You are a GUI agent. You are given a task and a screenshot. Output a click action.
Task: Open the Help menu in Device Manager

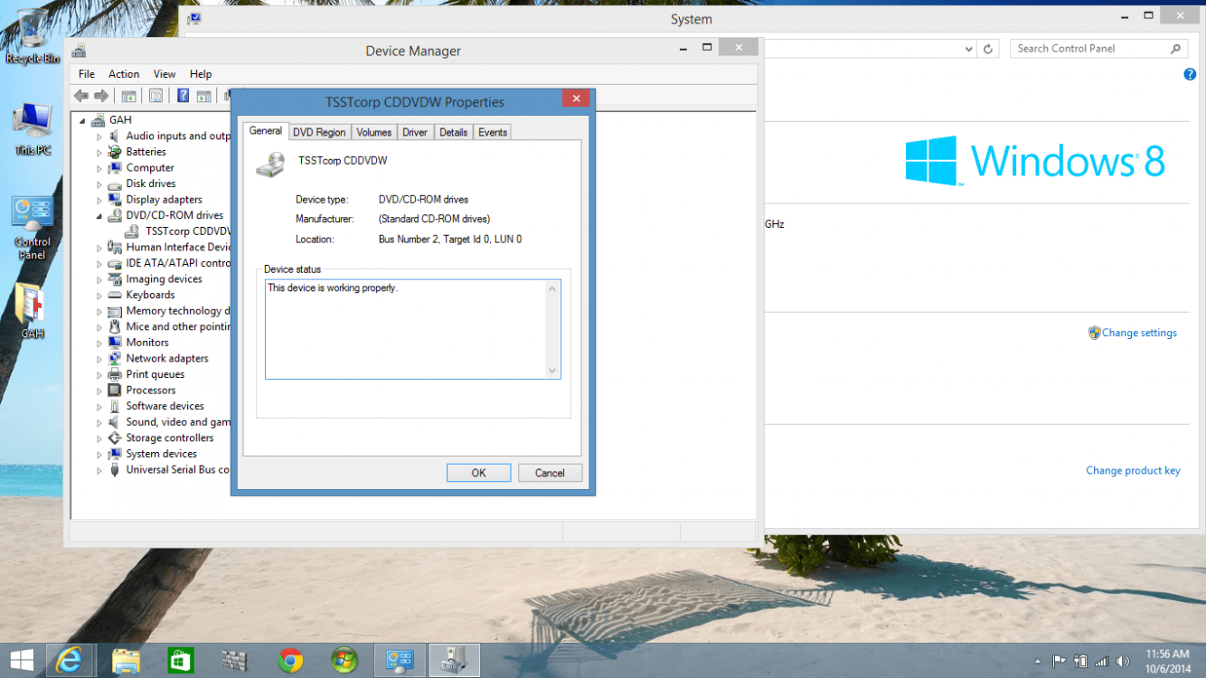pos(201,74)
